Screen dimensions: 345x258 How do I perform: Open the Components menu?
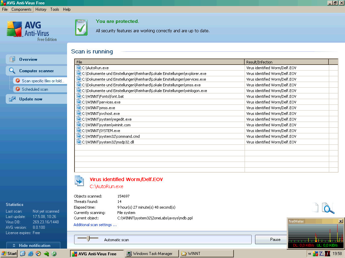click(22, 9)
